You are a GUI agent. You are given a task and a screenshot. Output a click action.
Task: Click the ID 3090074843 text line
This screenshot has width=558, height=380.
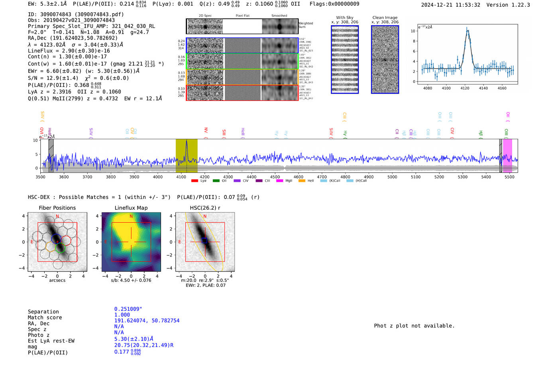[x=76, y=14]
